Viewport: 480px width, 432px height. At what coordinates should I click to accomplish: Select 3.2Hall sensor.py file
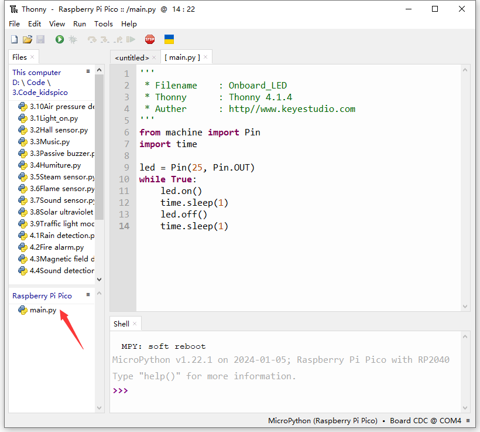[53, 130]
